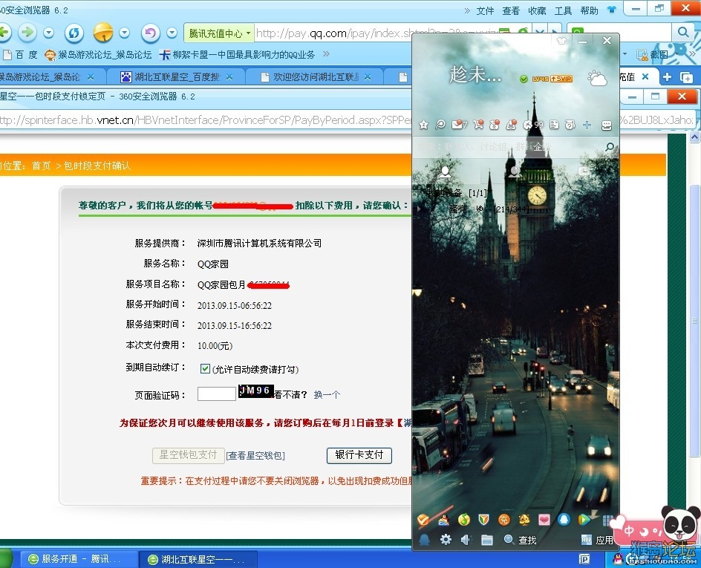The height and width of the screenshot is (568, 701).
Task: Click the purple undo-close-tab arrow icon
Action: (150, 33)
